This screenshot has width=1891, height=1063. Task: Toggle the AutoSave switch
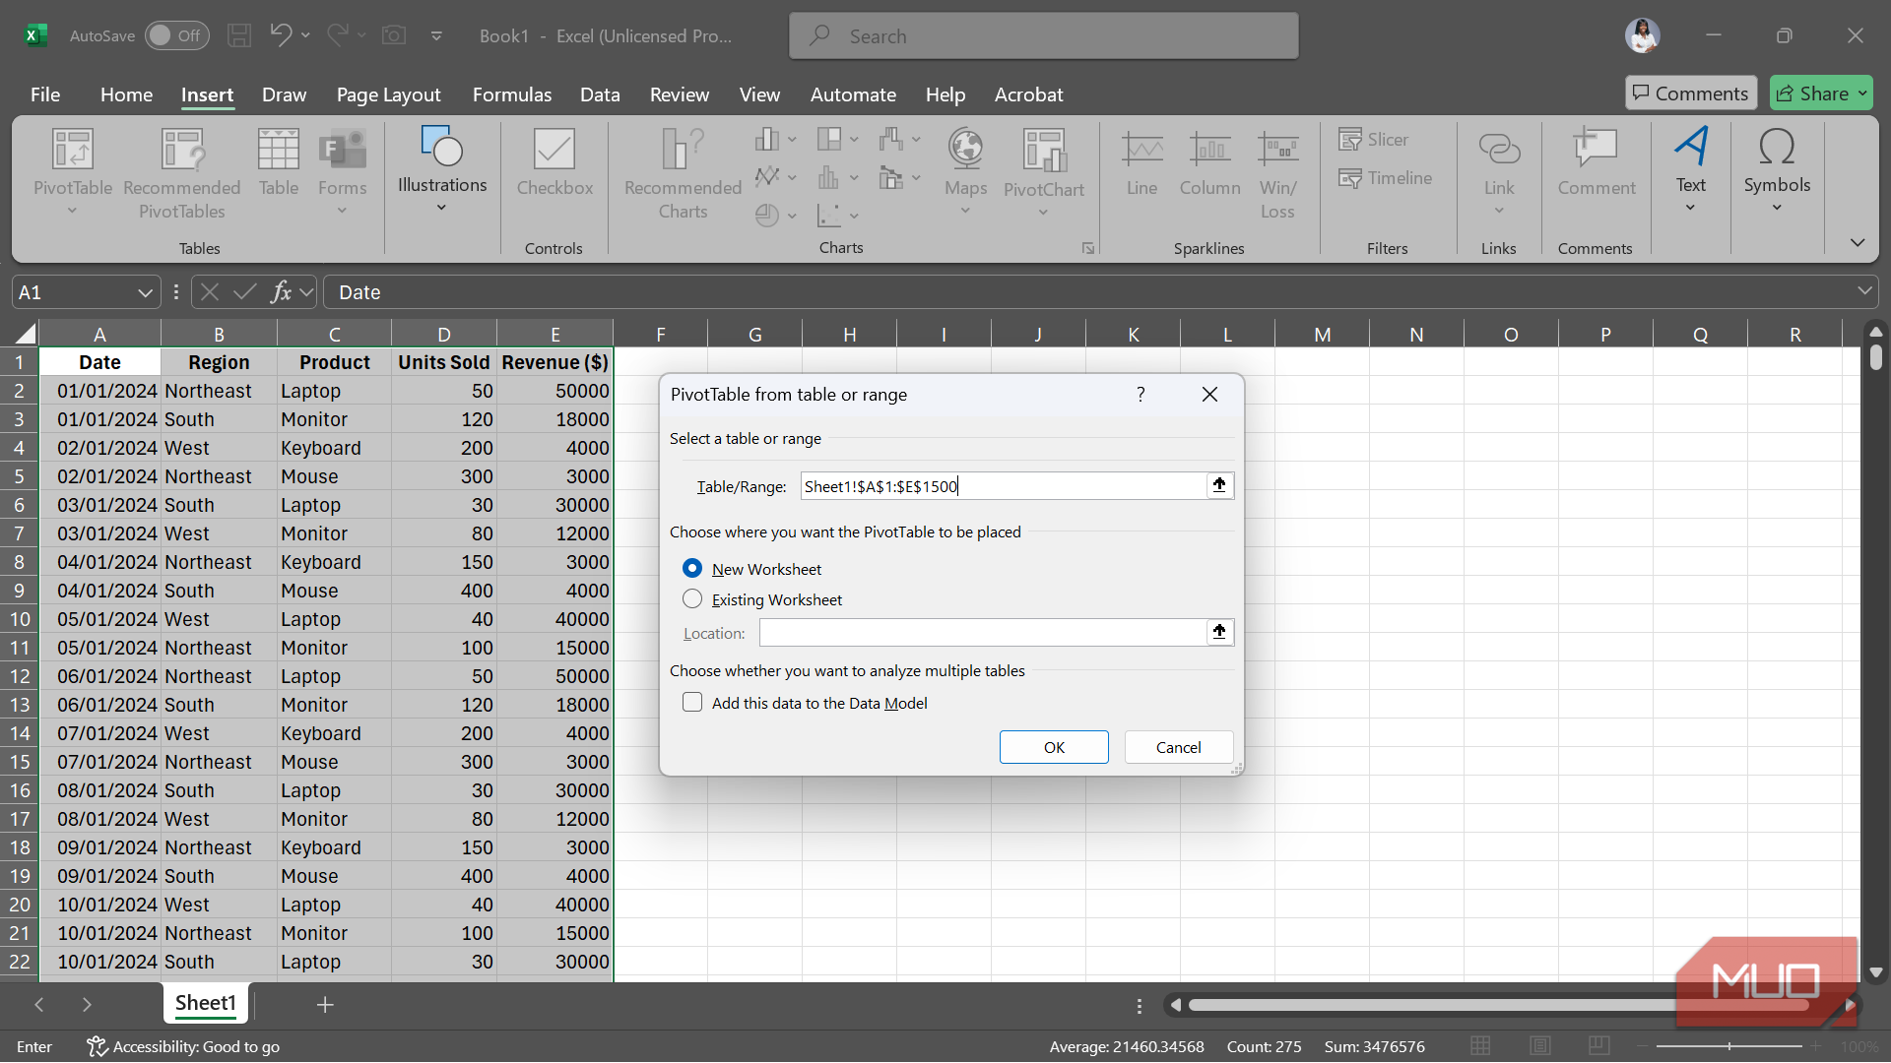(x=177, y=35)
